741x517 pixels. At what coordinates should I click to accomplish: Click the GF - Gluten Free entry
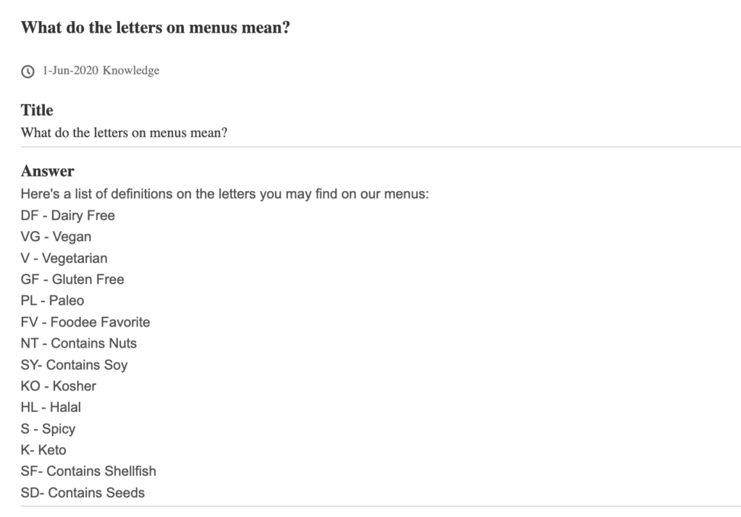click(x=72, y=279)
